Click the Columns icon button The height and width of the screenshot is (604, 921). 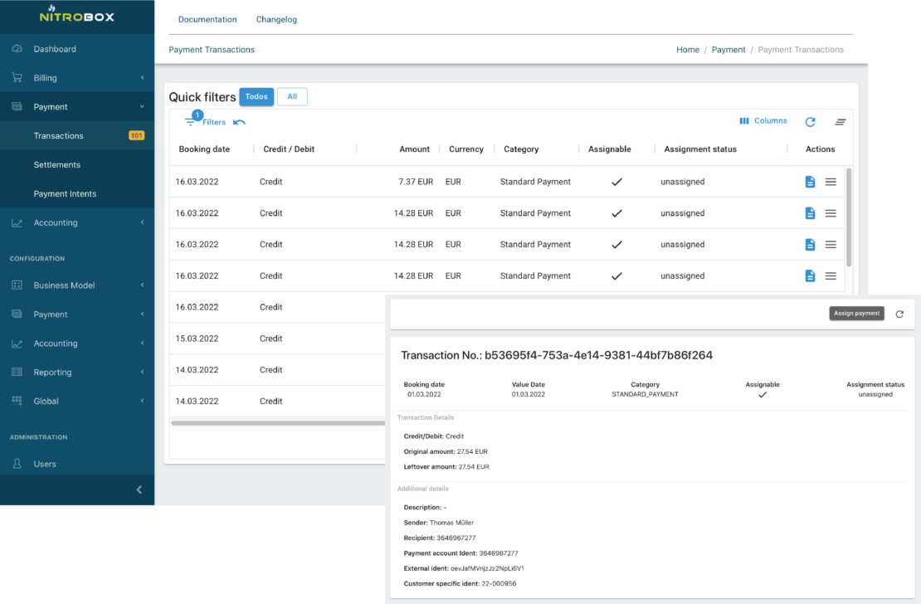[x=763, y=121]
